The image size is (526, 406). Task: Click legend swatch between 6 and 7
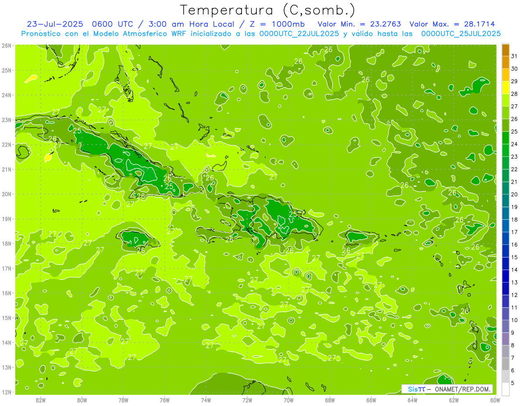pos(505,364)
